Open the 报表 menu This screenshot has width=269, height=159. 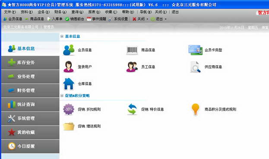(94, 12)
